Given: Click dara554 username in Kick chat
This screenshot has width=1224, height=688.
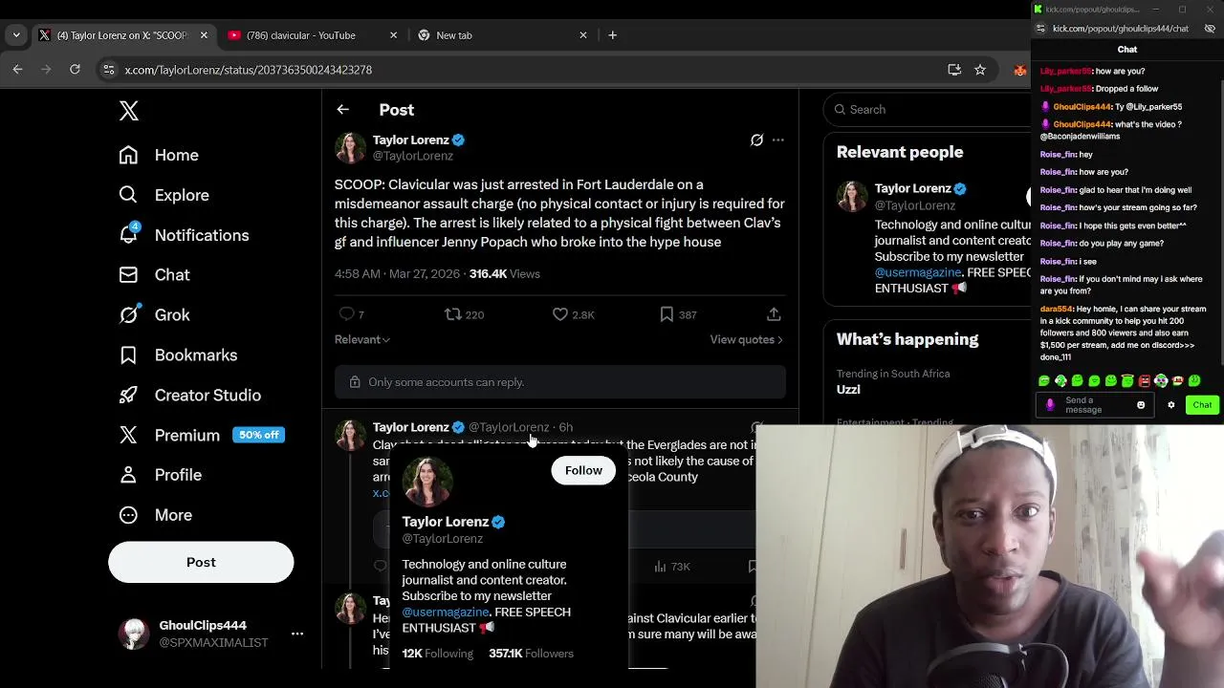Looking at the screenshot, I should (x=1057, y=309).
